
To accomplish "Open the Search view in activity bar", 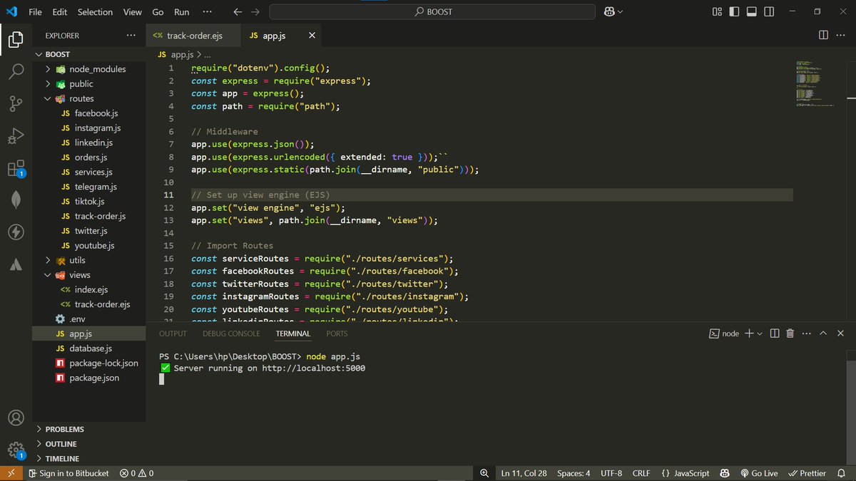I will point(16,72).
